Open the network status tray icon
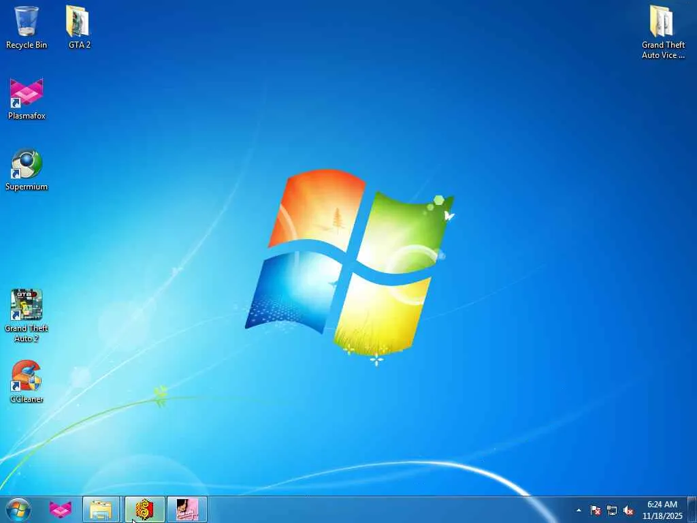The image size is (697, 523). click(612, 511)
